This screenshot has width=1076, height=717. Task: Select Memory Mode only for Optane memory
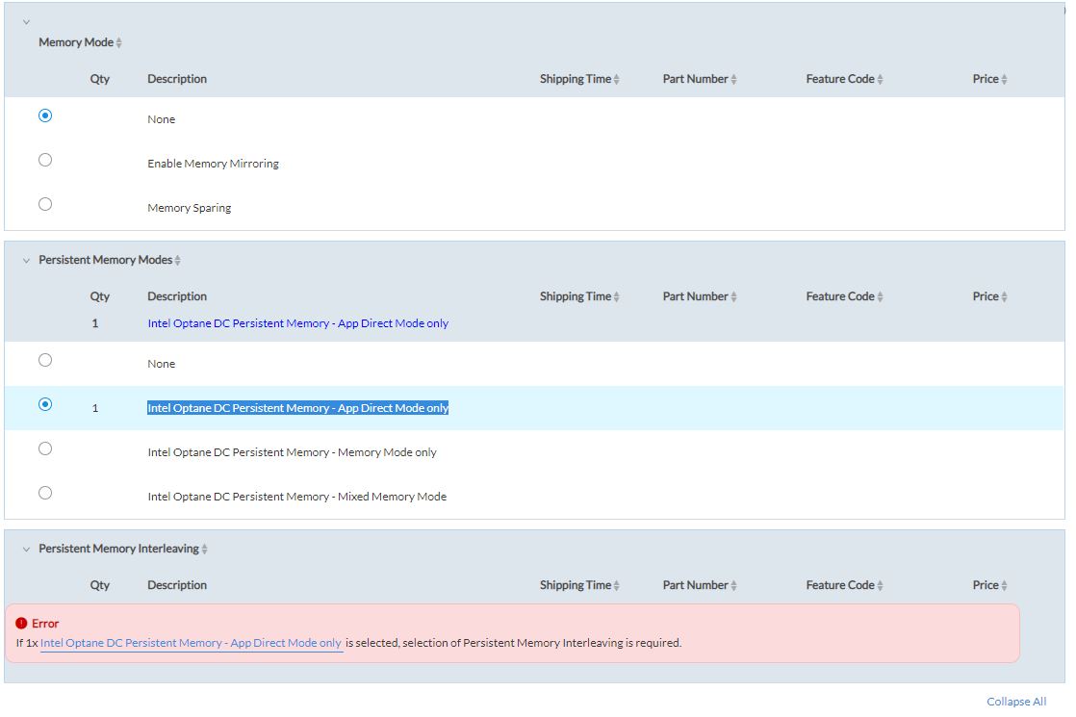pyautogui.click(x=45, y=448)
